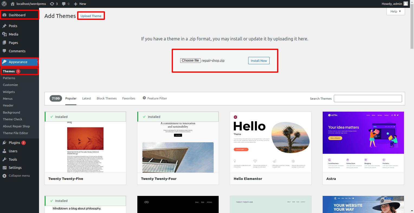
Task: Open the comments bubble icon in admin bar
Action: (x=64, y=4)
